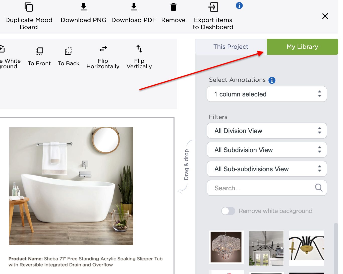Open the 1 column selected dropdown
The width and height of the screenshot is (343, 274).
[267, 94]
